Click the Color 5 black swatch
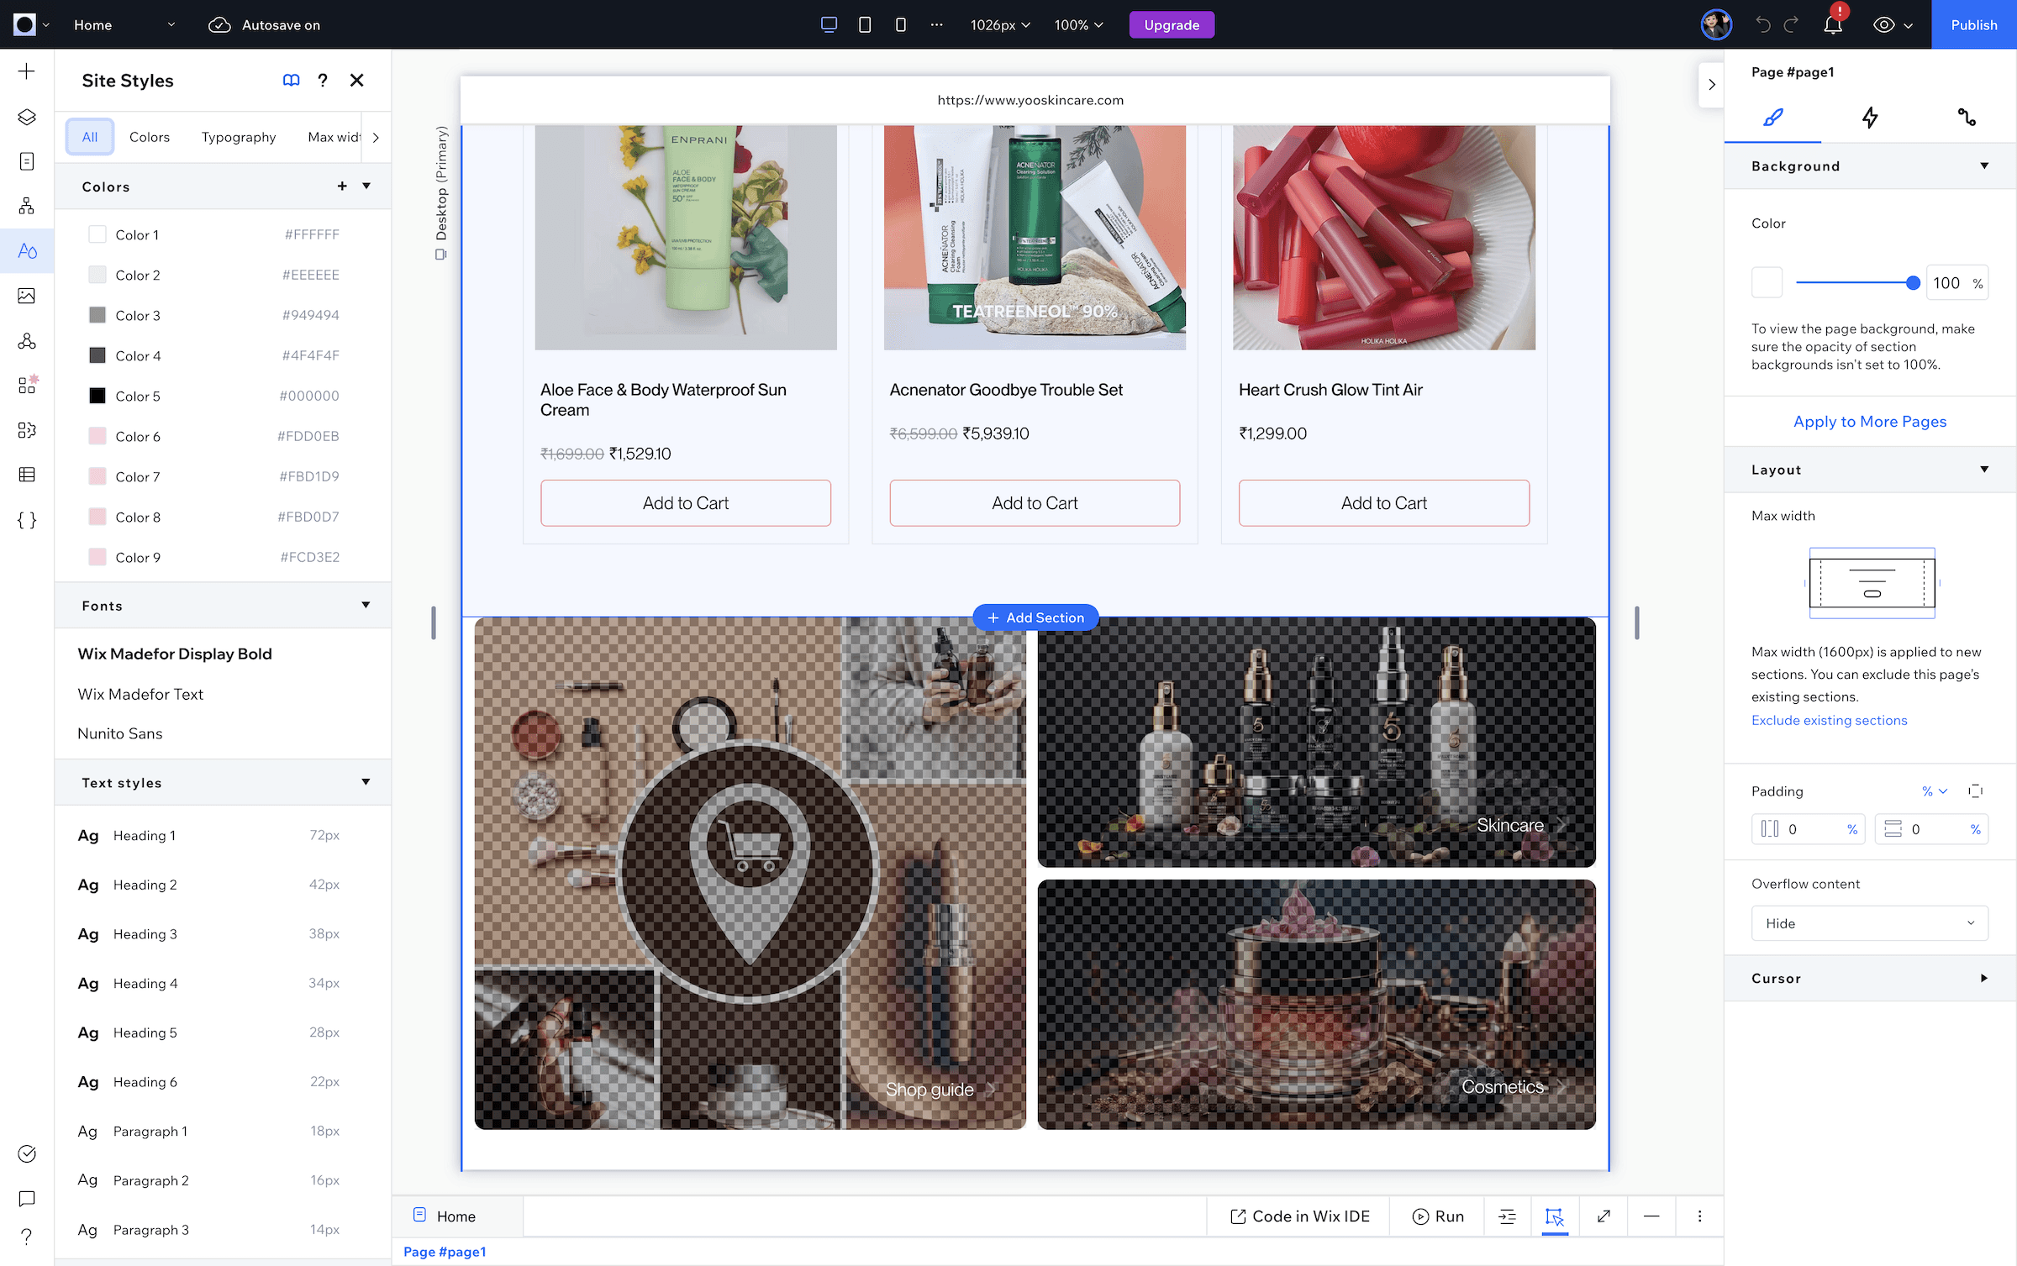The width and height of the screenshot is (2017, 1266). pyautogui.click(x=97, y=396)
